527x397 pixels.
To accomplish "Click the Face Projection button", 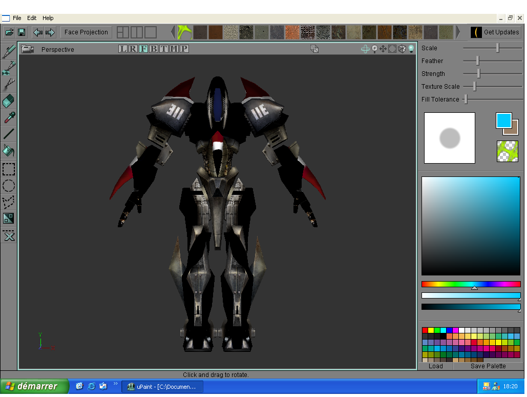I will click(x=86, y=32).
